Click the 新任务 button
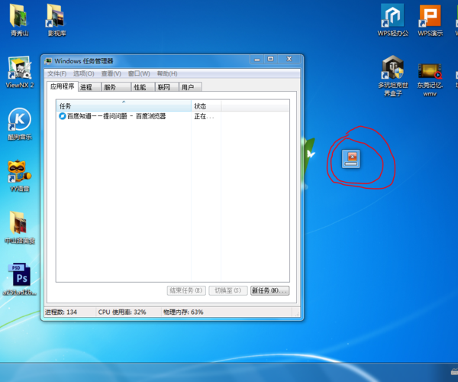The width and height of the screenshot is (458, 382). (269, 290)
